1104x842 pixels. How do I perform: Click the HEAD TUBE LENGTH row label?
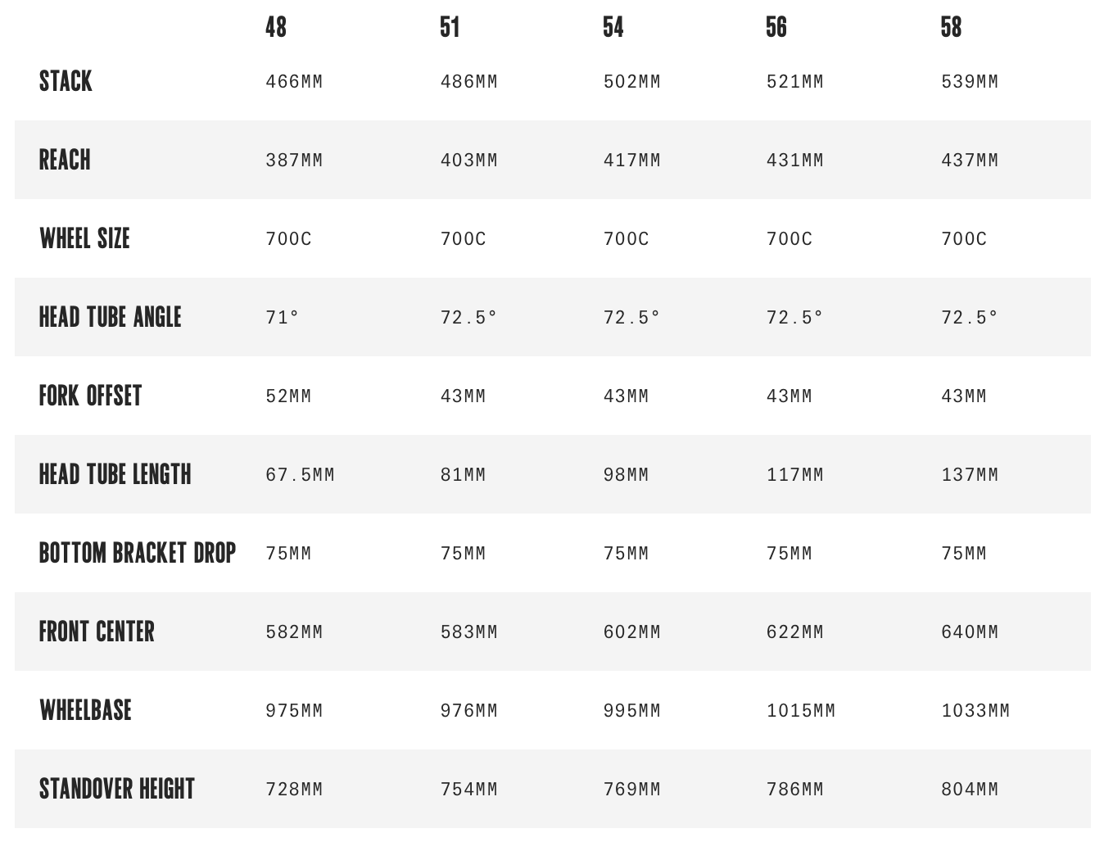115,474
